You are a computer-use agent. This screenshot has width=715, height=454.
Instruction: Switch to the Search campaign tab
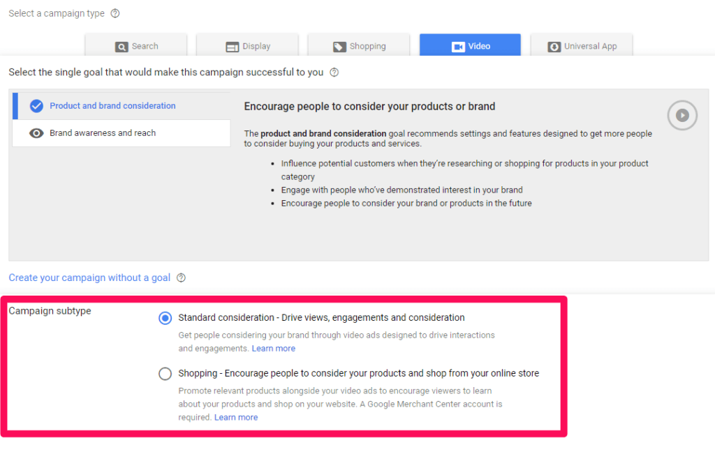[136, 46]
